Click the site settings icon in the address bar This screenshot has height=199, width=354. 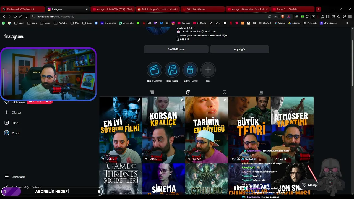click(x=33, y=17)
